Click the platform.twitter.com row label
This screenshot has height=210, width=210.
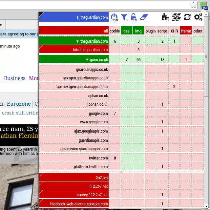[74, 166]
